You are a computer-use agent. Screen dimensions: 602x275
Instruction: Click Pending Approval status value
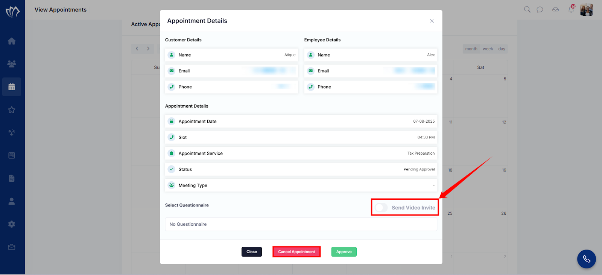point(419,169)
